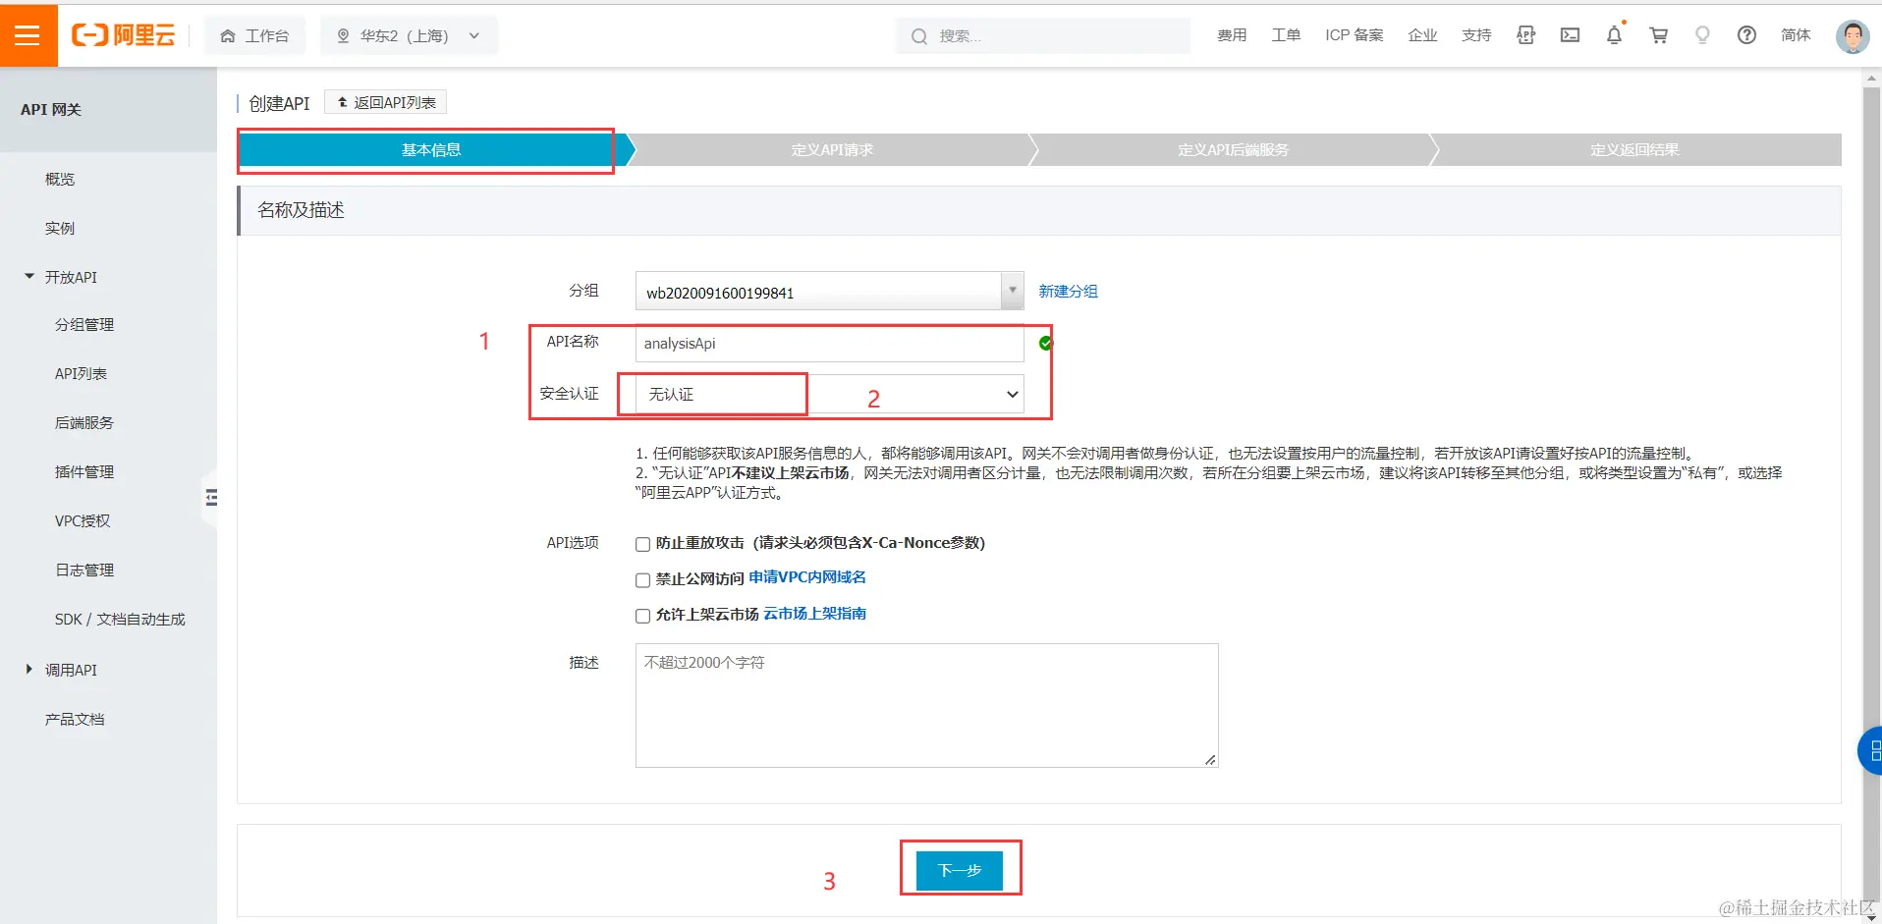1882x924 pixels.
Task: Open the 费用 menu
Action: point(1232,35)
